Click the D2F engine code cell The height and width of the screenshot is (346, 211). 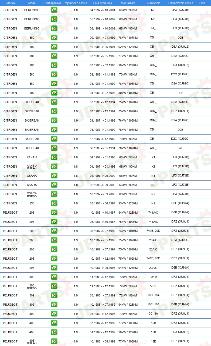point(180,93)
